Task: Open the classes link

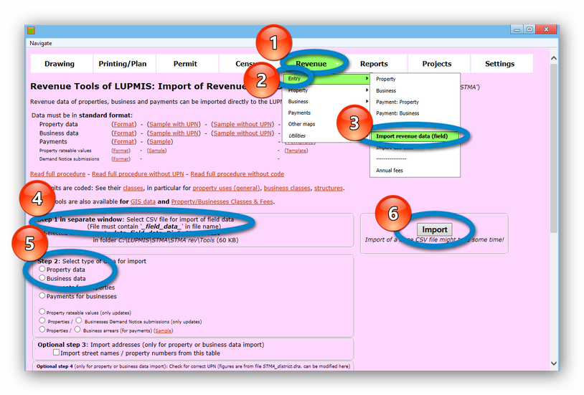Action: (x=133, y=188)
